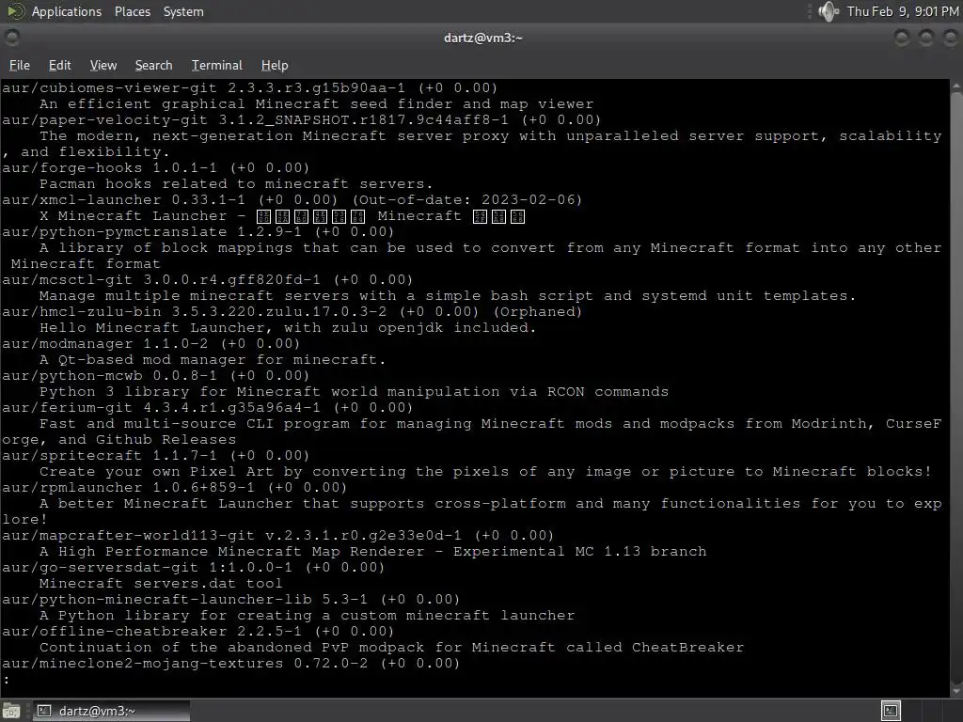Open the terminal Help menu
Viewport: 963px width, 722px height.
275,65
